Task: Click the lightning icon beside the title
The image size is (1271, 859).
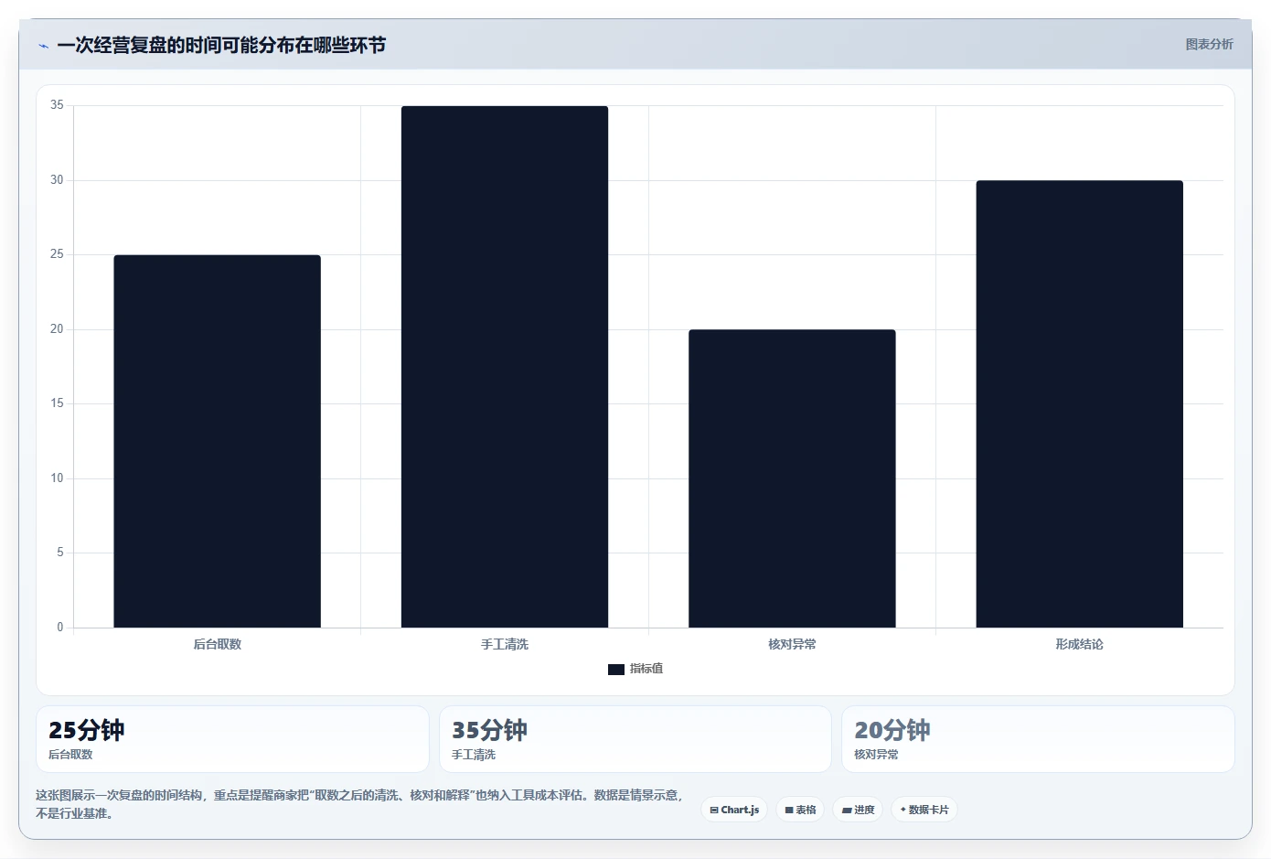Action: [x=43, y=46]
